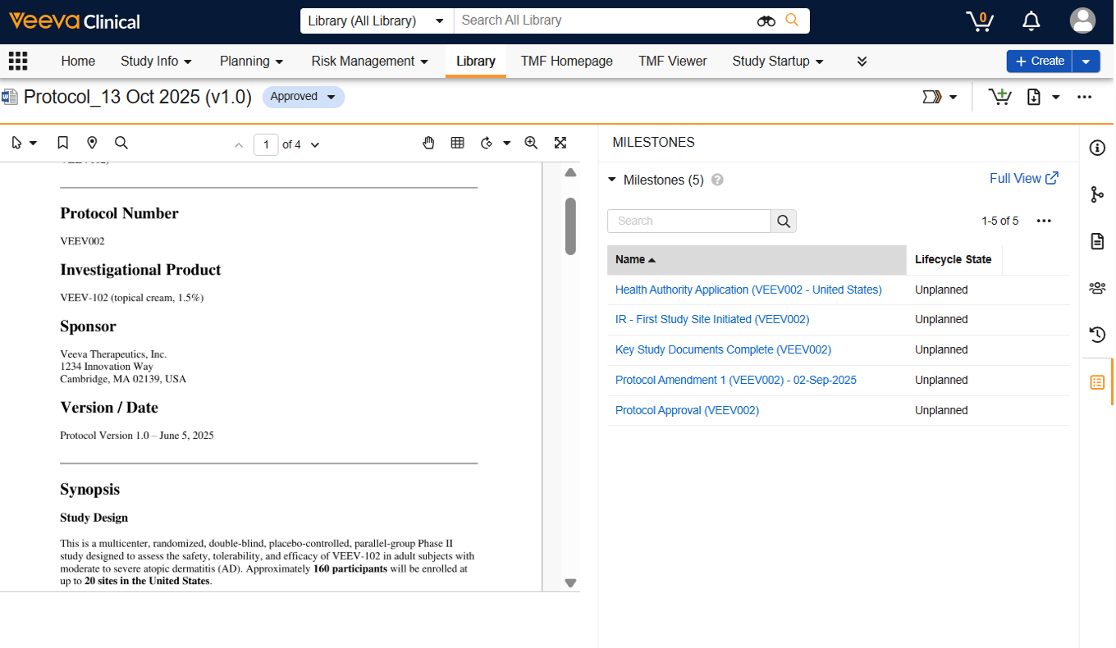The width and height of the screenshot is (1116, 648).
Task: Open the document information panel icon
Action: (x=1097, y=148)
